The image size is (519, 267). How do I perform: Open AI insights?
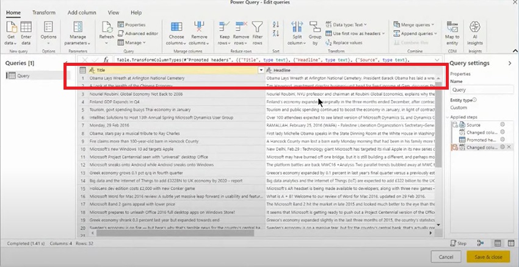(x=475, y=34)
